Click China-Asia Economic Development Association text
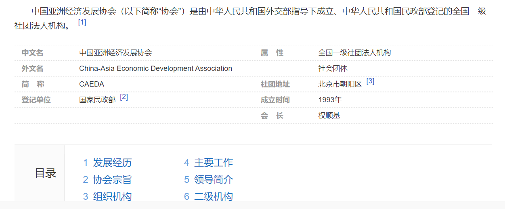The image size is (505, 209). coord(155,68)
